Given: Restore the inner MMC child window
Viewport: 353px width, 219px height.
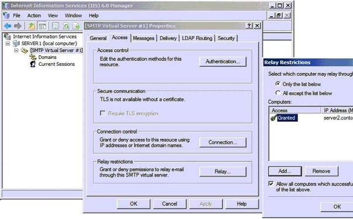Looking at the screenshot, I should 279,16.
